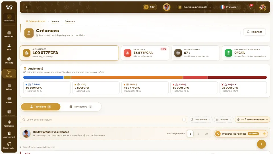Viewport: 273px width, 154px height.
Task: Click the microphone icon beside Préparer les relances
Action: click(x=264, y=134)
